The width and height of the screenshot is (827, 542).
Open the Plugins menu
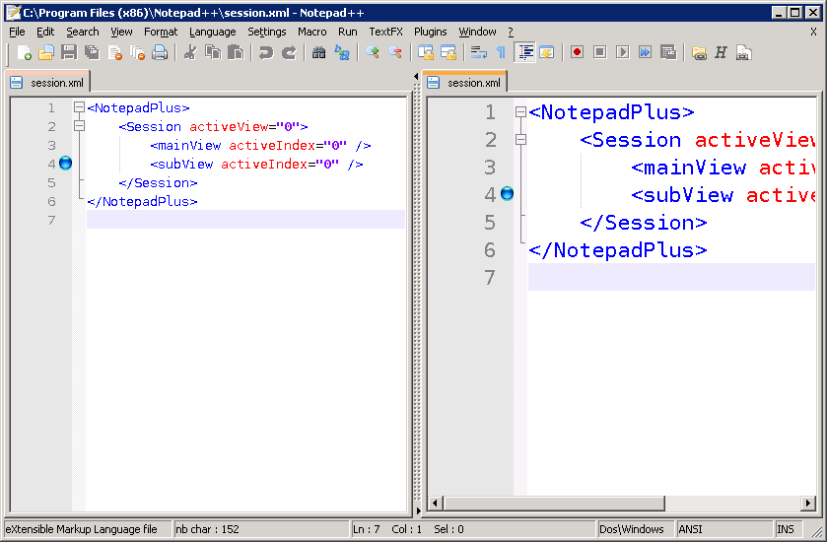(x=430, y=32)
